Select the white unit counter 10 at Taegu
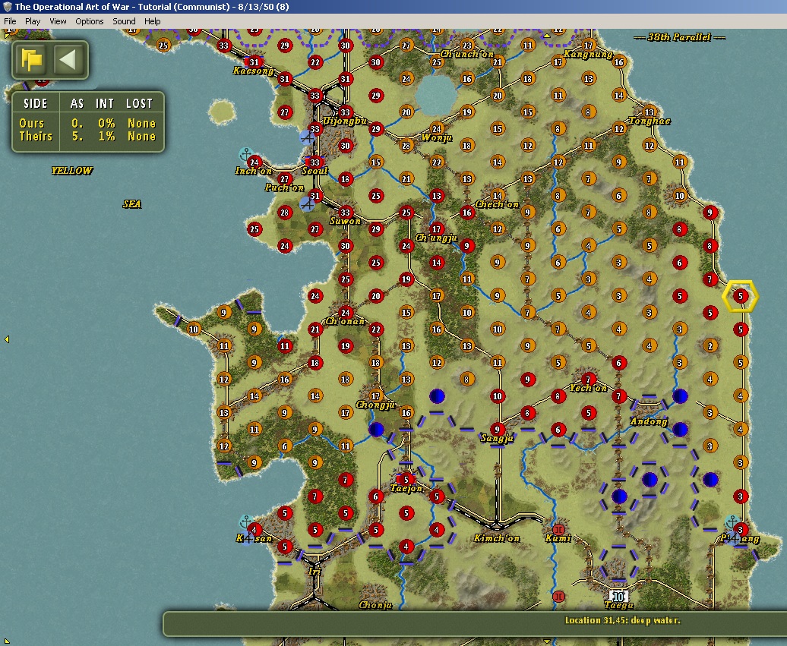Viewport: 787px width, 646px height. (x=618, y=597)
